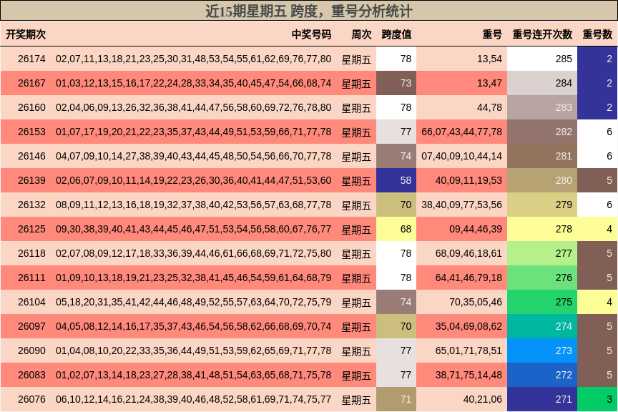Screen dimensions: 618x412
Task: Click the 重号连开次数 column header
Action: tap(542, 34)
